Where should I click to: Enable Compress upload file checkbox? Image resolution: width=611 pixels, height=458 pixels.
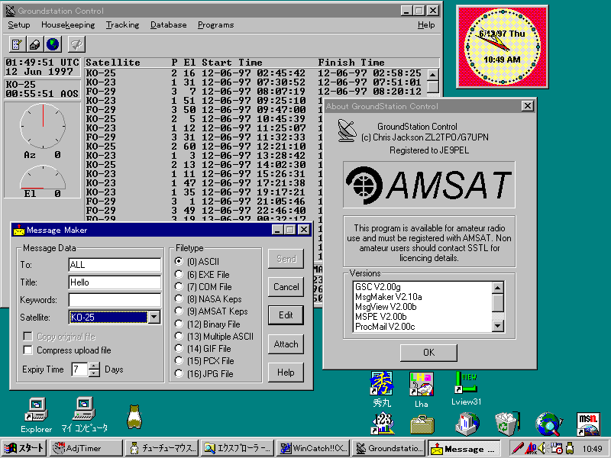(28, 350)
